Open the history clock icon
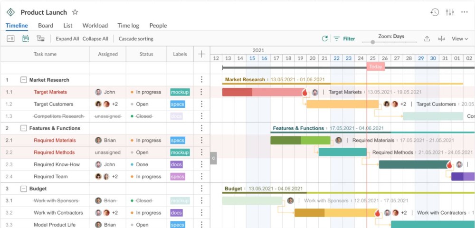The height and width of the screenshot is (228, 475). (x=435, y=12)
